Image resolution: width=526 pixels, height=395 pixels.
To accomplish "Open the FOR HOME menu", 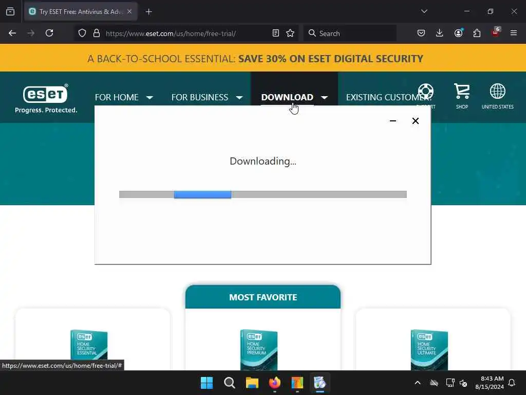I will pos(117,97).
